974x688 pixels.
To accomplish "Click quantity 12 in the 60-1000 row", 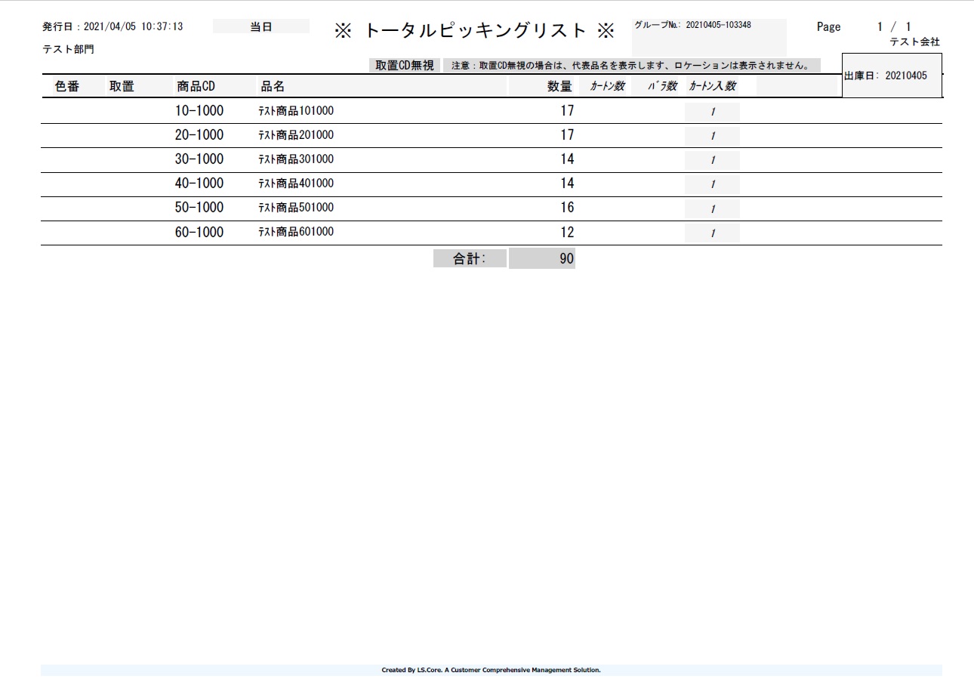I will [566, 232].
